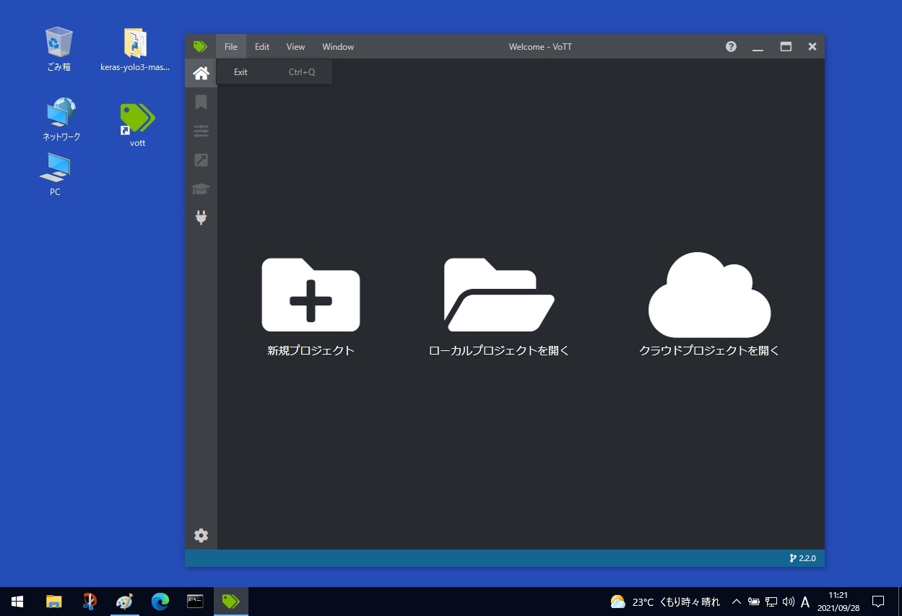Select the keras-yolo3-mas... folder desktop icon

point(135,49)
